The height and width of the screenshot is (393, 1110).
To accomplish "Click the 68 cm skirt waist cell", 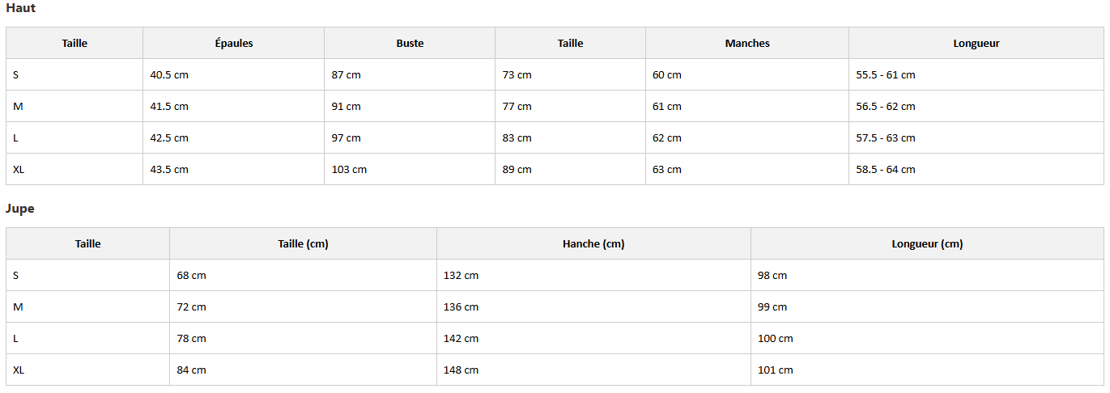I will point(192,276).
